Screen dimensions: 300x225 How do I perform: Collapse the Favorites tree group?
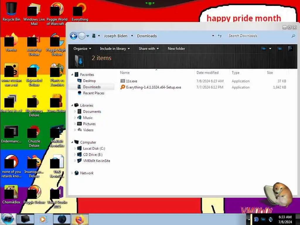[72, 75]
